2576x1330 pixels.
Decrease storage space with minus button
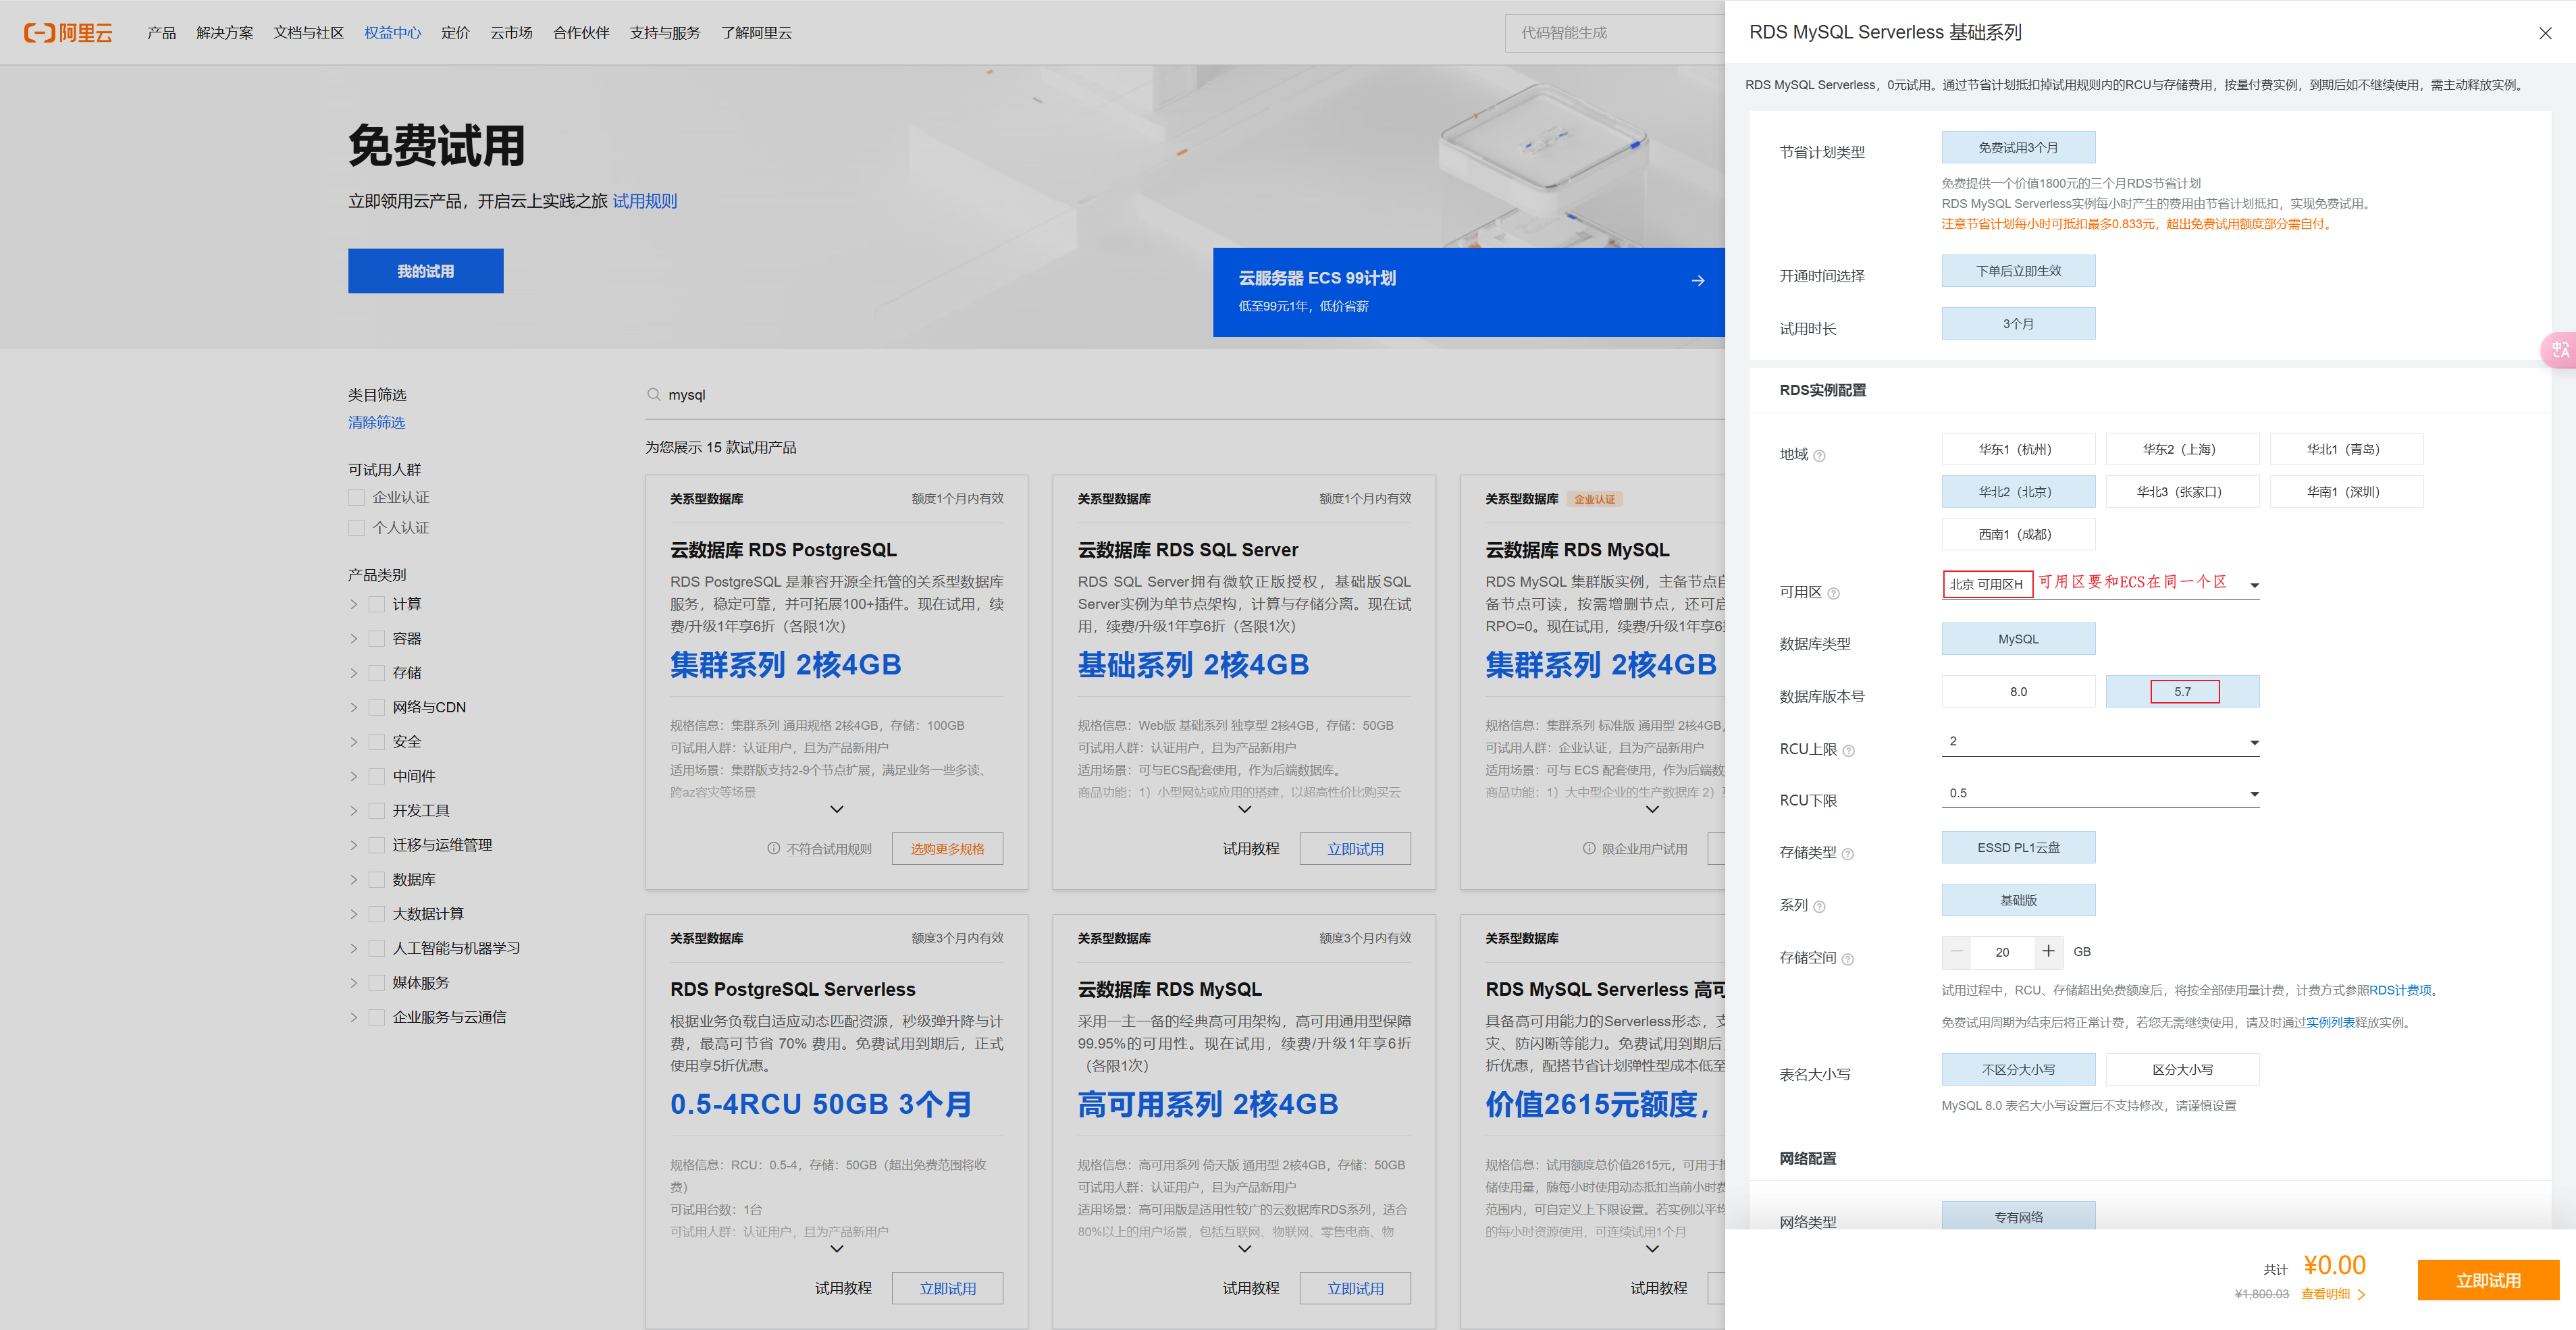pos(1956,952)
